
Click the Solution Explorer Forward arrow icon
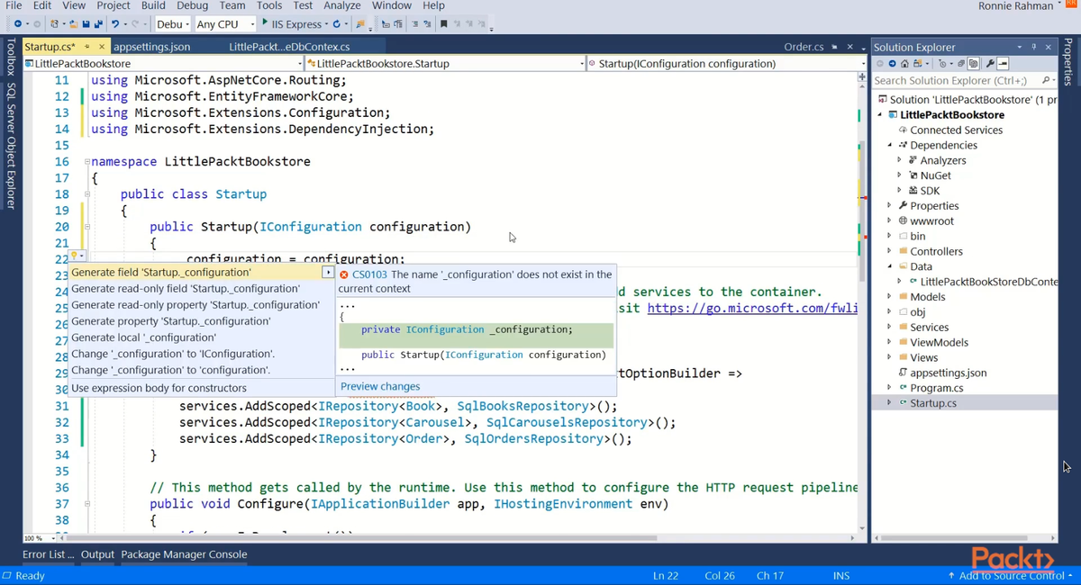point(892,64)
